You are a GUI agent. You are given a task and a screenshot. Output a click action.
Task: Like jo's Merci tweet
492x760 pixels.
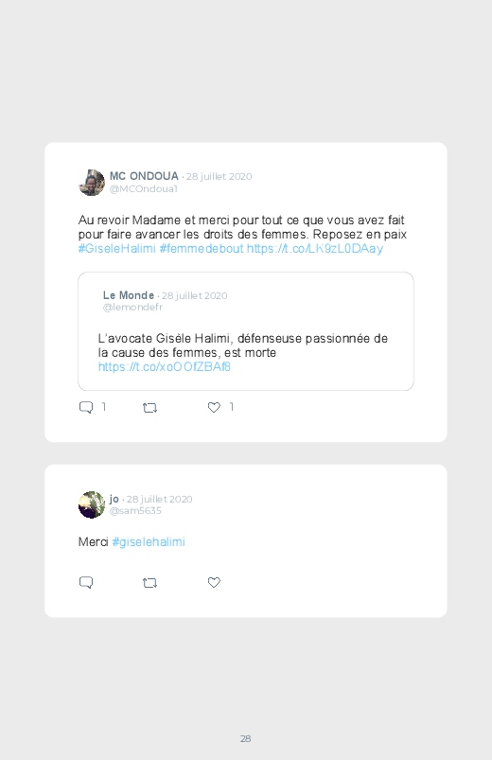(214, 582)
